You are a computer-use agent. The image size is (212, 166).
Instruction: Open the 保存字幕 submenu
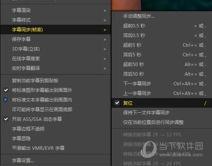[x=56, y=39]
